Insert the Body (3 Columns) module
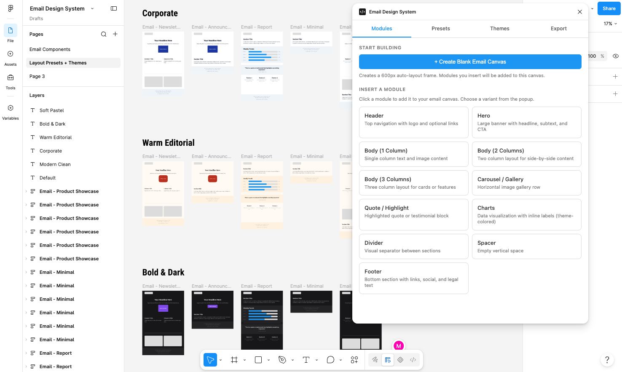This screenshot has width=622, height=372. click(x=414, y=183)
